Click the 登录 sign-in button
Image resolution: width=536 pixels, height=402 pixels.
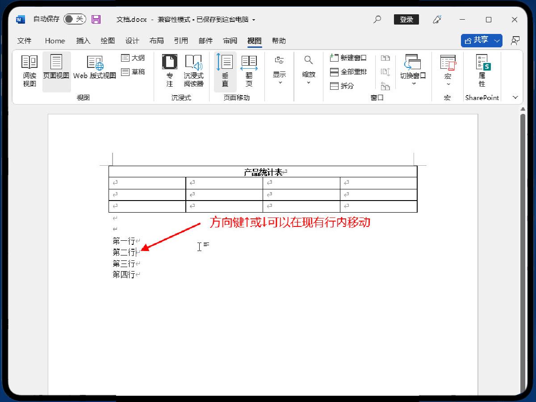click(406, 19)
